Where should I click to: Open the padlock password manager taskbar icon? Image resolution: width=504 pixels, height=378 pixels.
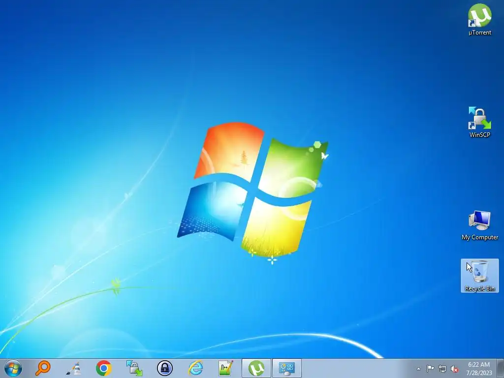[x=164, y=368]
